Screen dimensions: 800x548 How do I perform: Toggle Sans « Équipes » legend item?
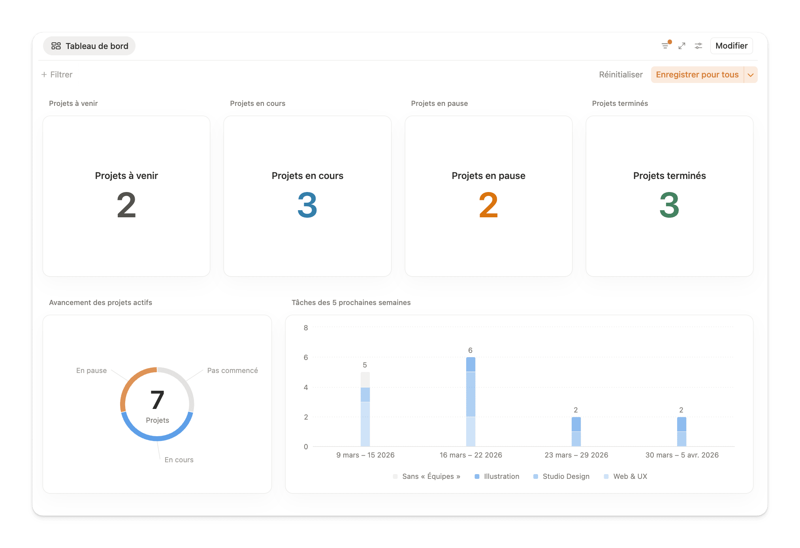(427, 476)
